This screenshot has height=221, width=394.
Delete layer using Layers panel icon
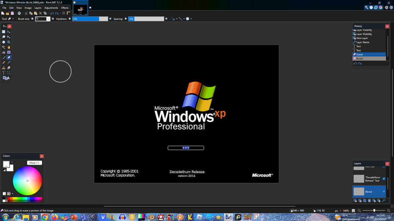pos(360,201)
